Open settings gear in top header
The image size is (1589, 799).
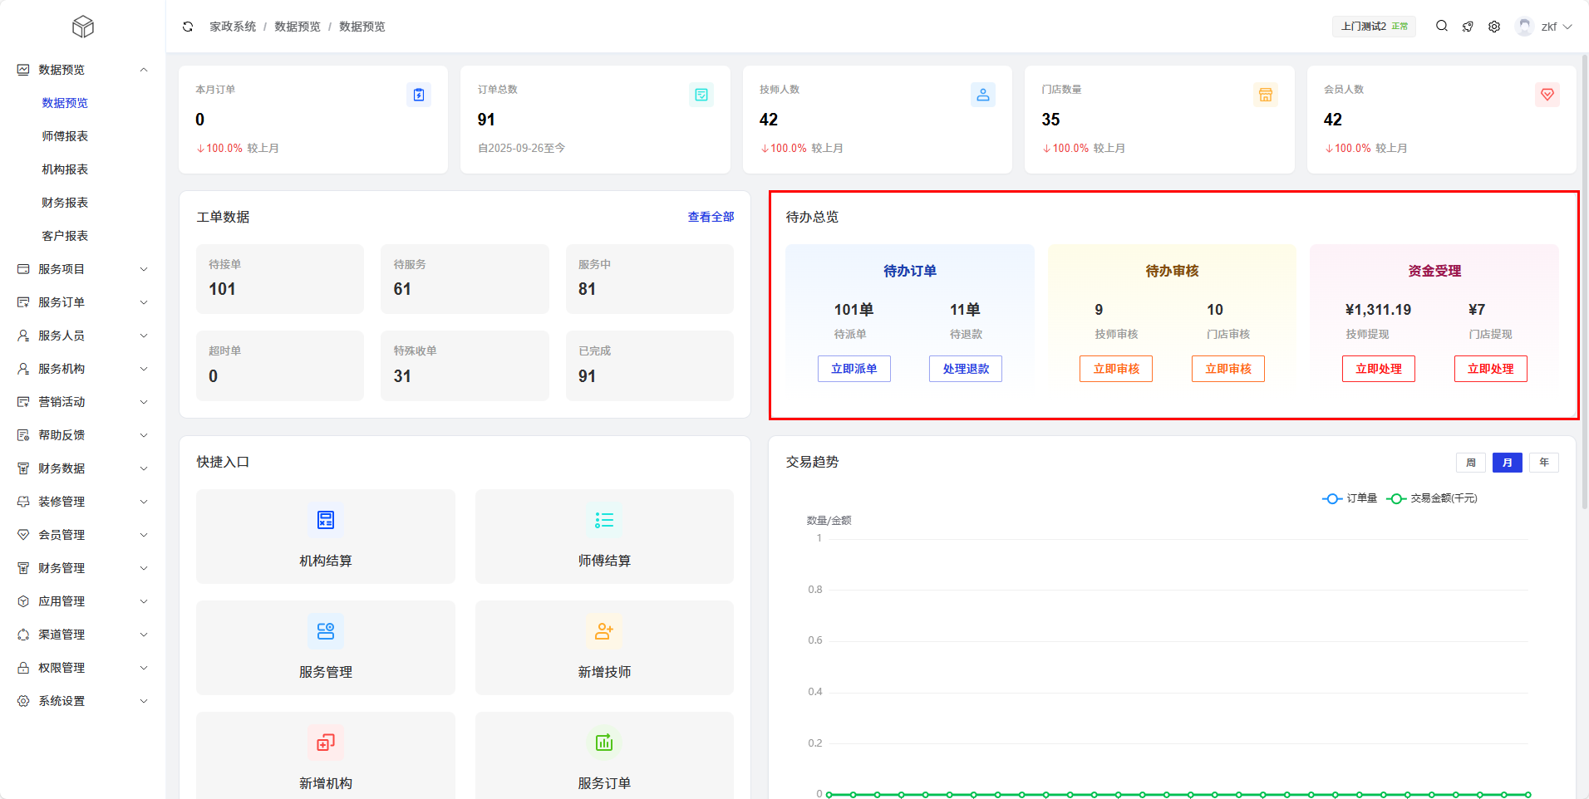point(1494,27)
